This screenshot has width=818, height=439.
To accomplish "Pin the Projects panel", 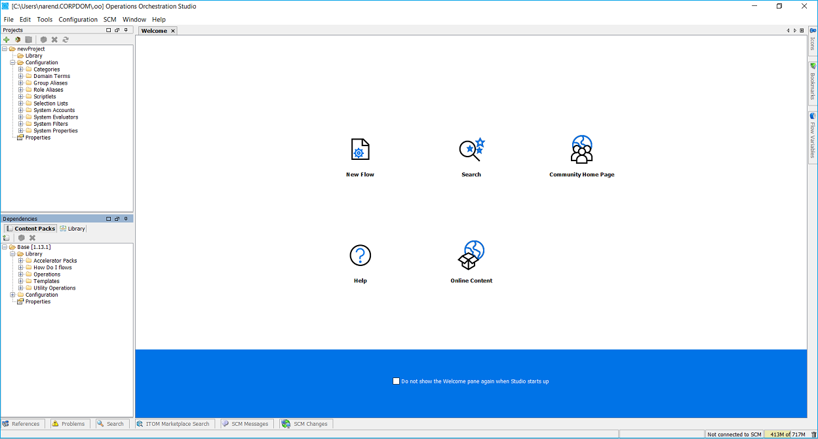I will tap(126, 29).
